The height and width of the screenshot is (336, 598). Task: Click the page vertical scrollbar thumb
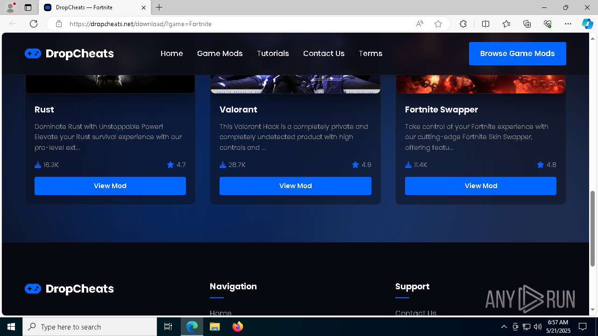click(593, 229)
